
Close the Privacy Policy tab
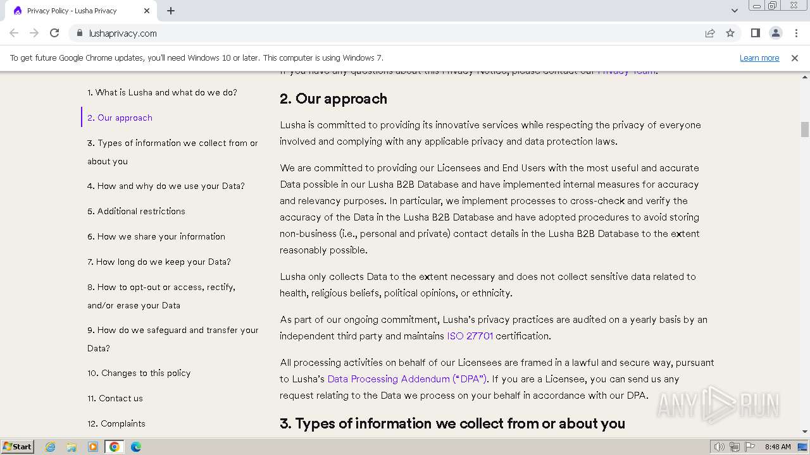pos(147,11)
